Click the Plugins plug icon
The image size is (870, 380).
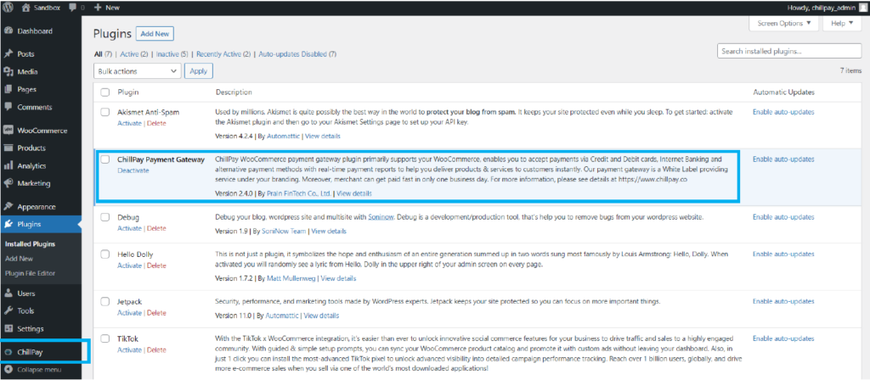point(8,224)
